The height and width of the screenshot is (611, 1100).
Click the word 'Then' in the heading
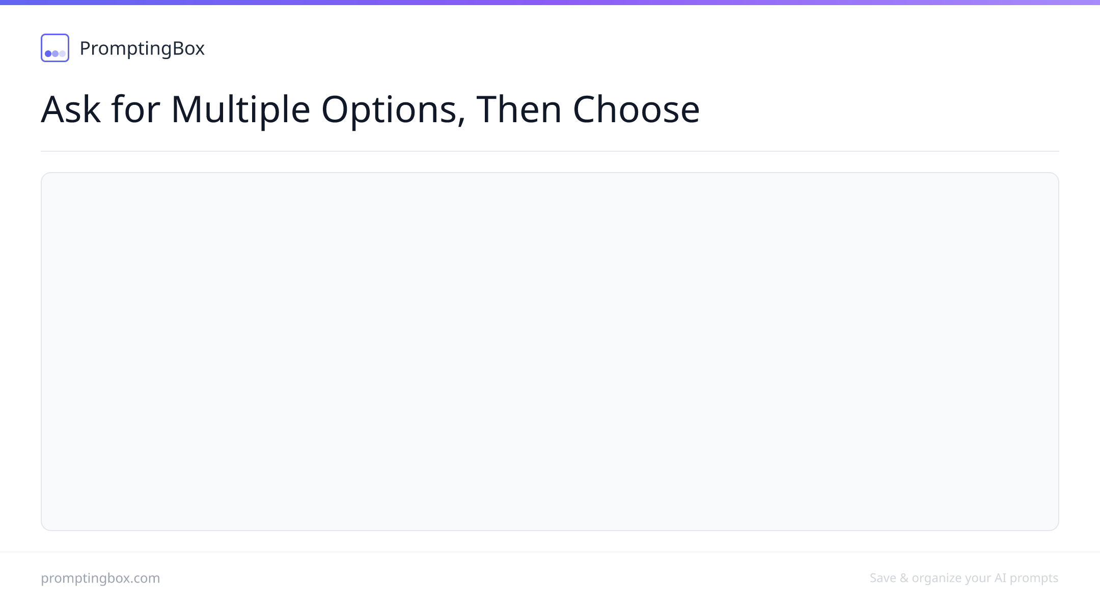click(x=519, y=109)
